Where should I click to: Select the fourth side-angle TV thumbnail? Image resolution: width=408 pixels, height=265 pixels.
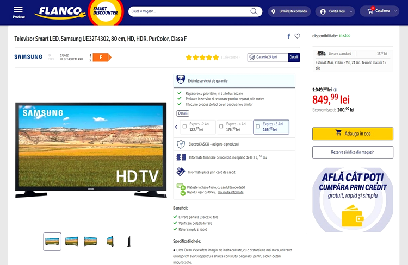coord(110,241)
